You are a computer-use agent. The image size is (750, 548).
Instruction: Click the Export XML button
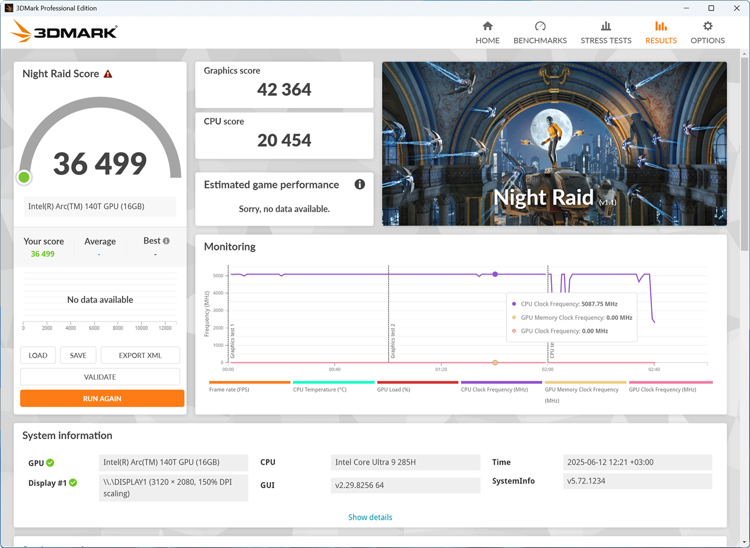coord(140,355)
